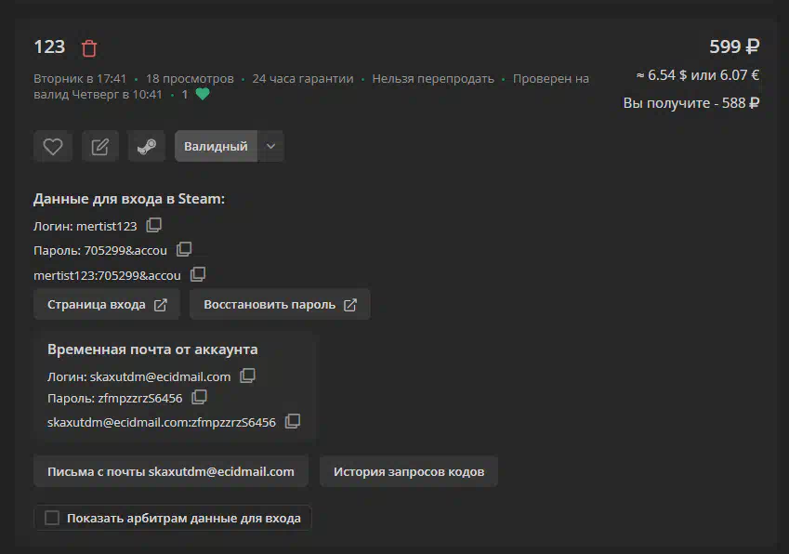
Task: Open Восстановить пароль password recovery
Action: point(280,305)
